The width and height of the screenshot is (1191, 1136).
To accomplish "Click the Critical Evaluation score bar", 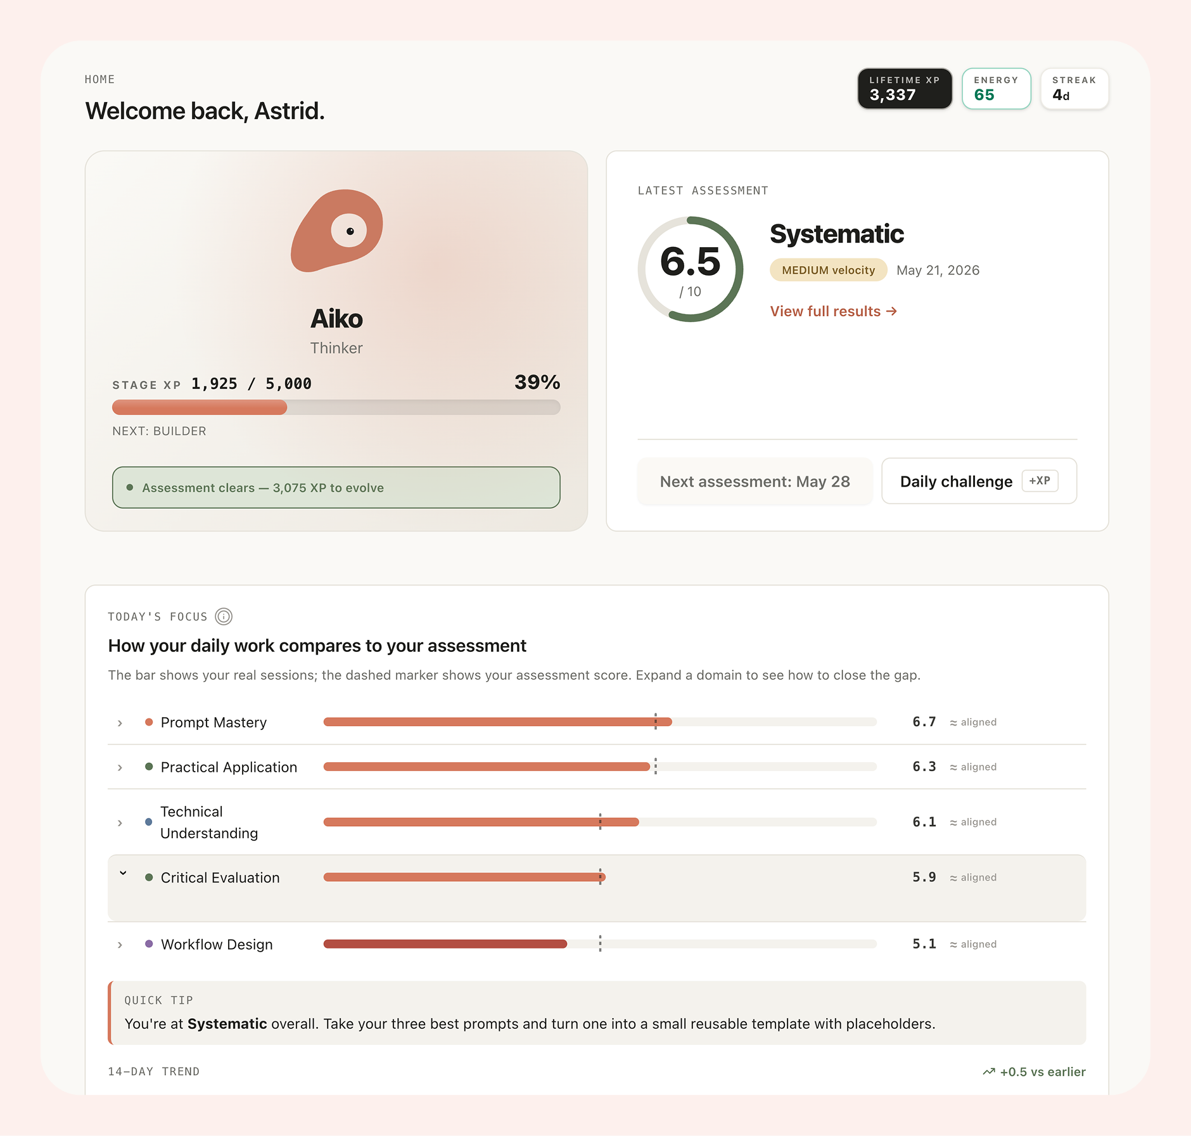I will pyautogui.click(x=600, y=877).
